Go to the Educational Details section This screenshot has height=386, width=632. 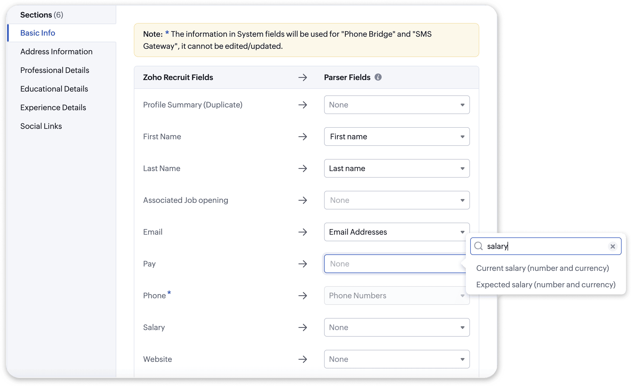(54, 89)
